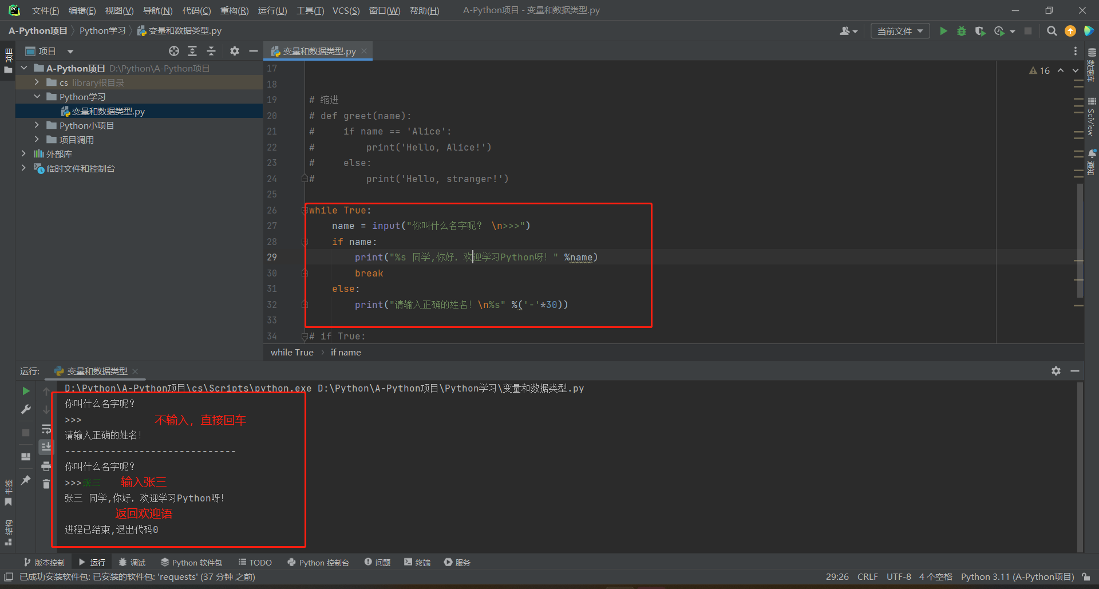This screenshot has height=589, width=1099.
Task: Click the Python 3.11 interpreter in the status bar
Action: click(x=1017, y=577)
